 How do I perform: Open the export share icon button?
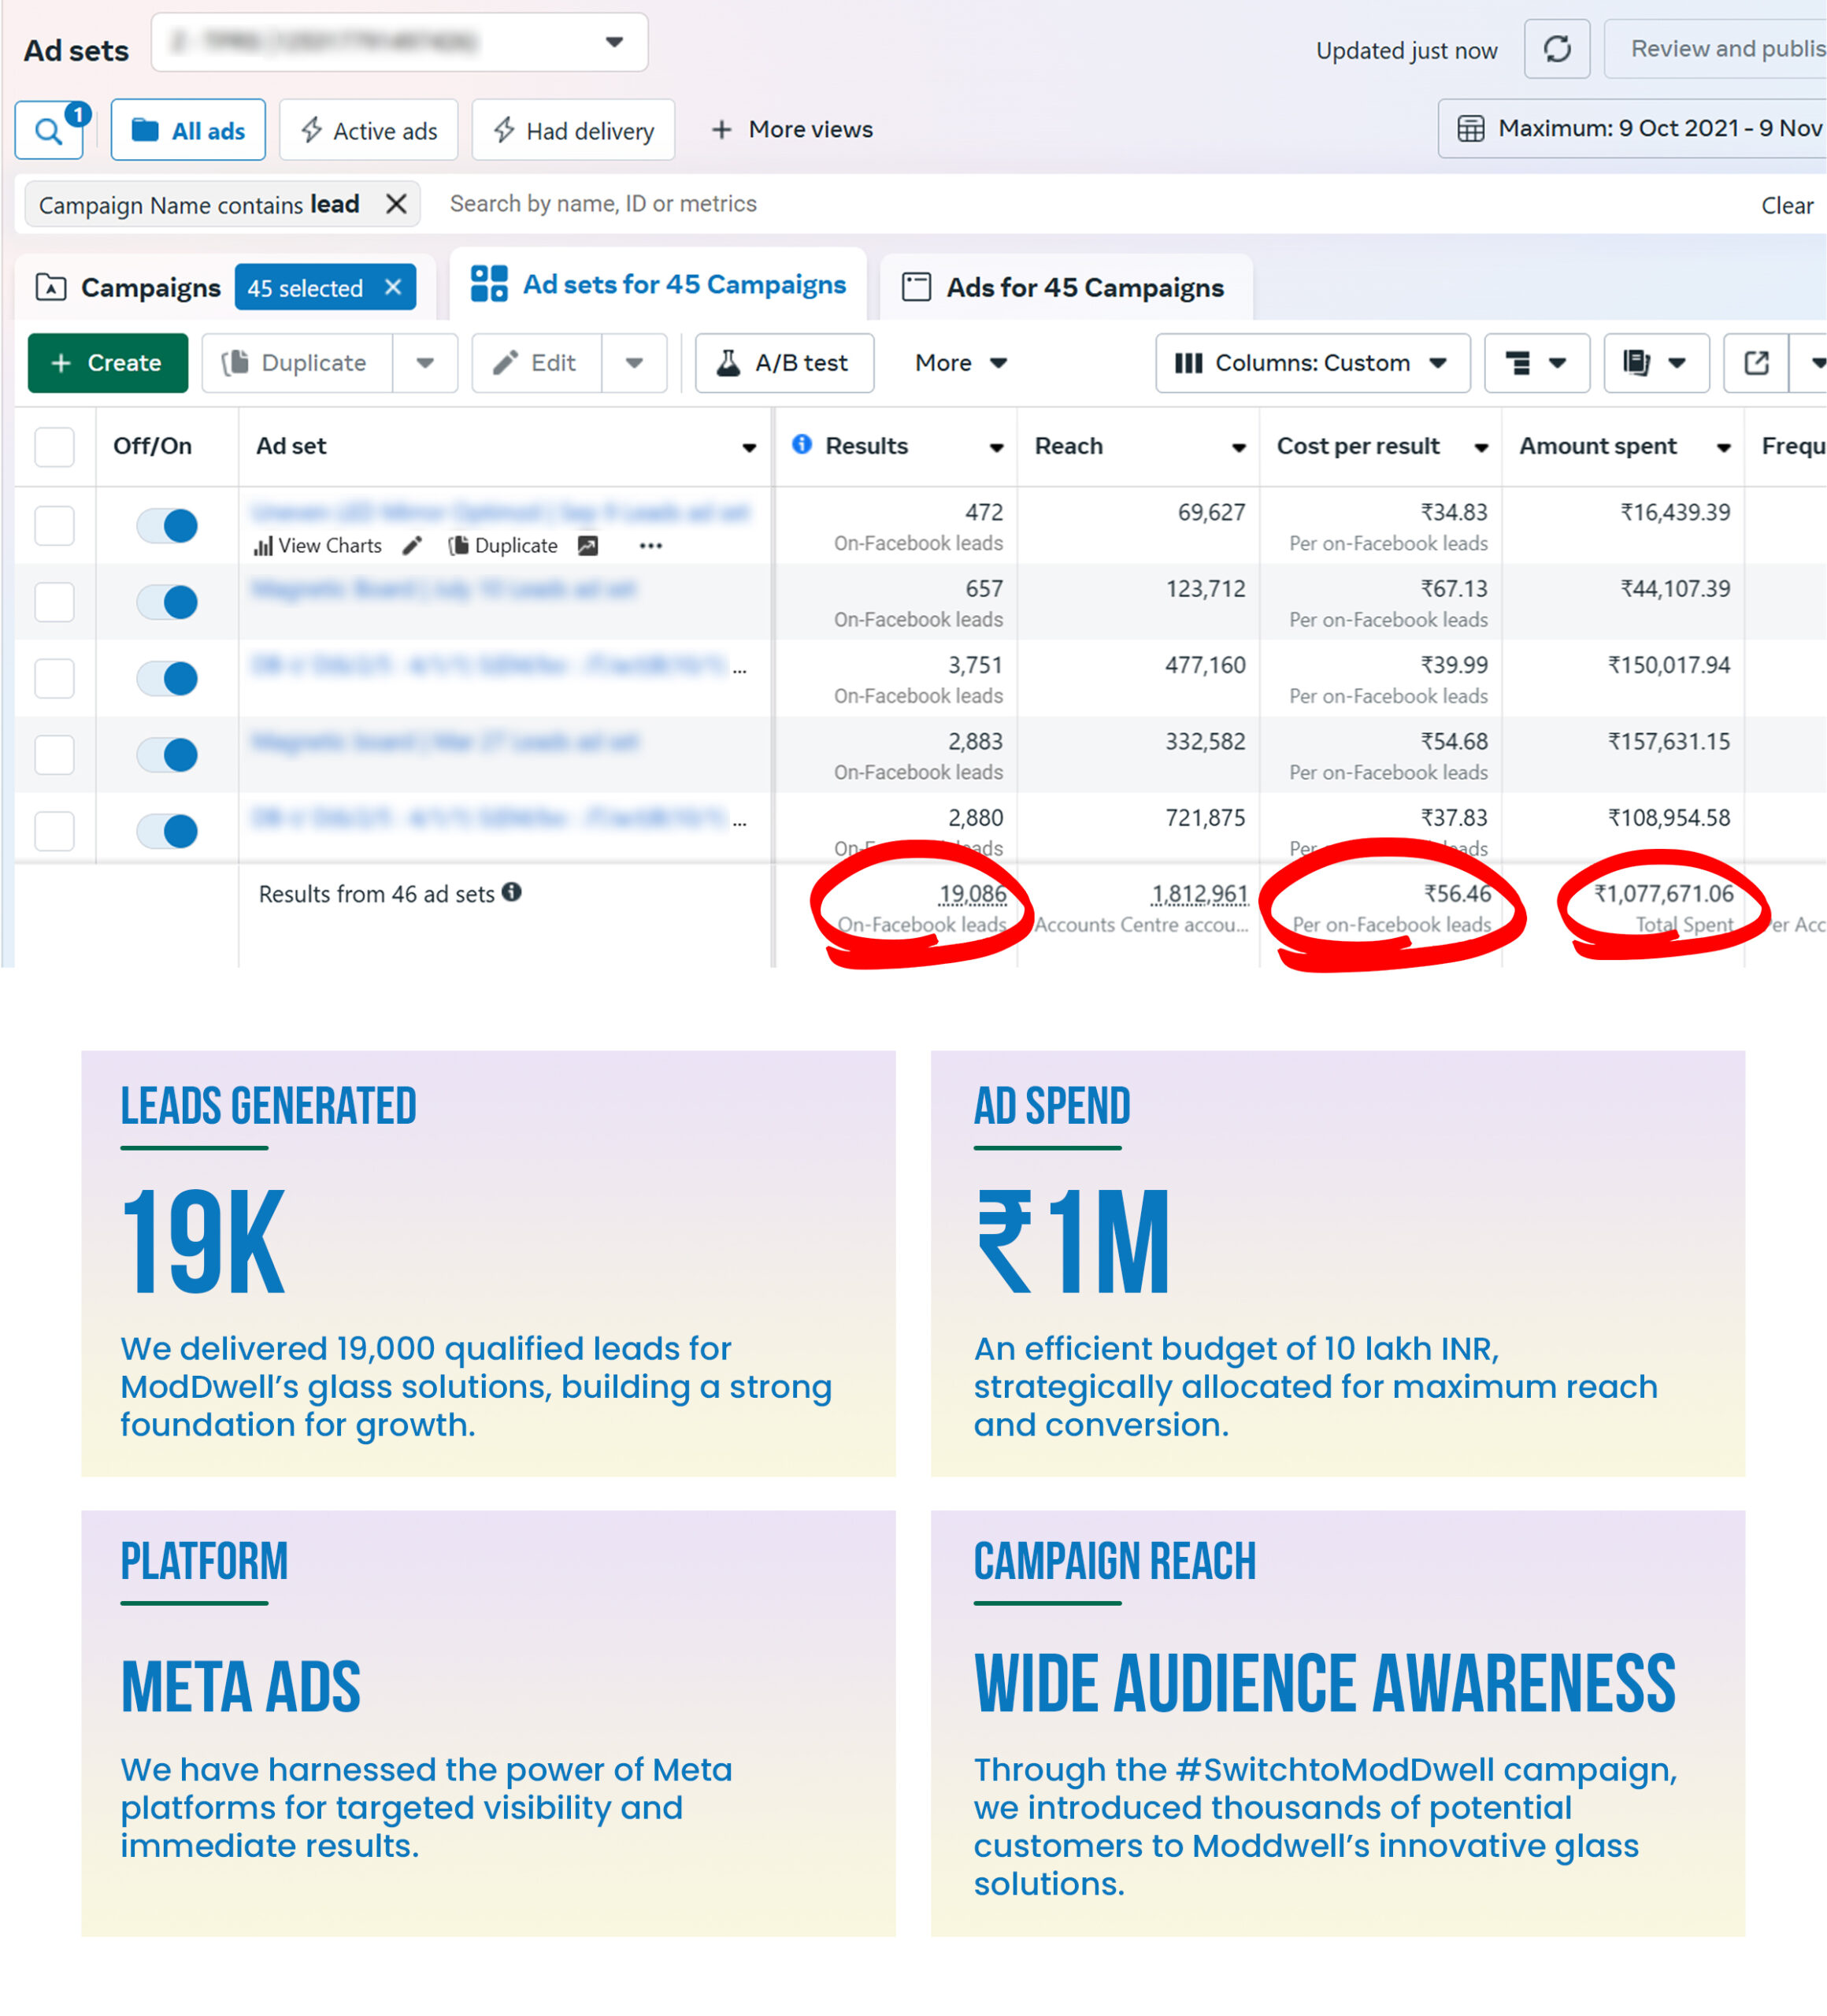1756,363
